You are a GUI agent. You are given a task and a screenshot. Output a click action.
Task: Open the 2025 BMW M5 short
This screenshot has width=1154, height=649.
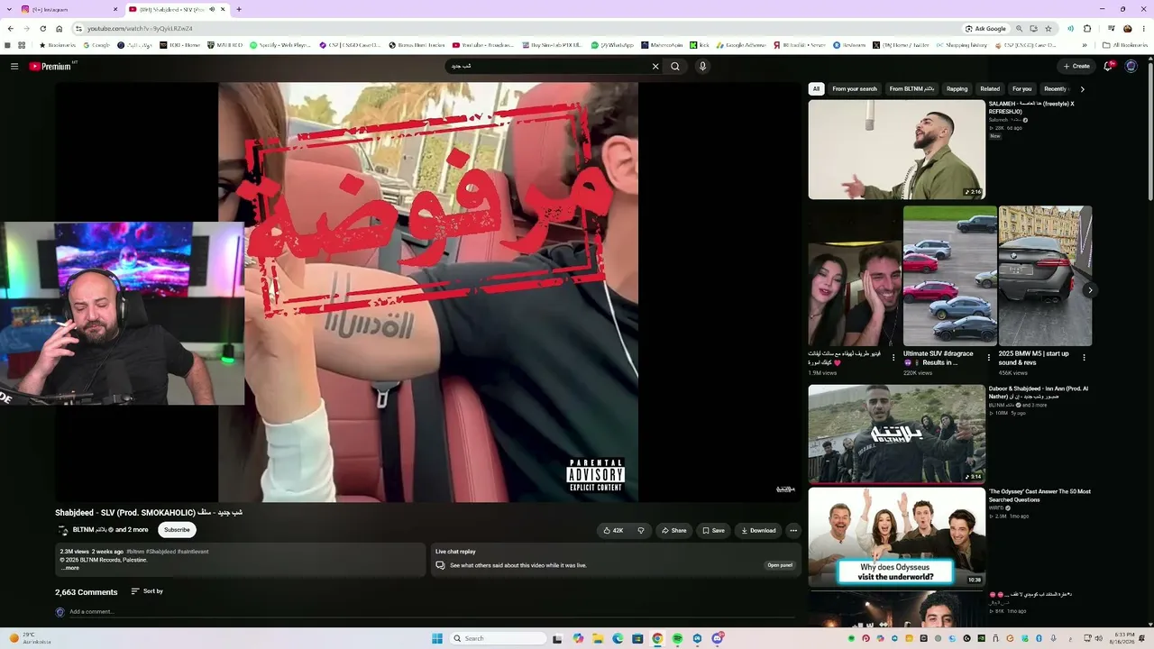tap(1045, 276)
